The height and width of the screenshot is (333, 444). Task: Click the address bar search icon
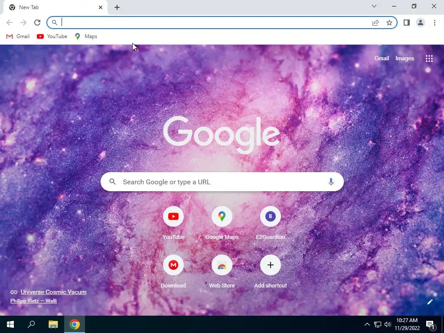pos(54,23)
